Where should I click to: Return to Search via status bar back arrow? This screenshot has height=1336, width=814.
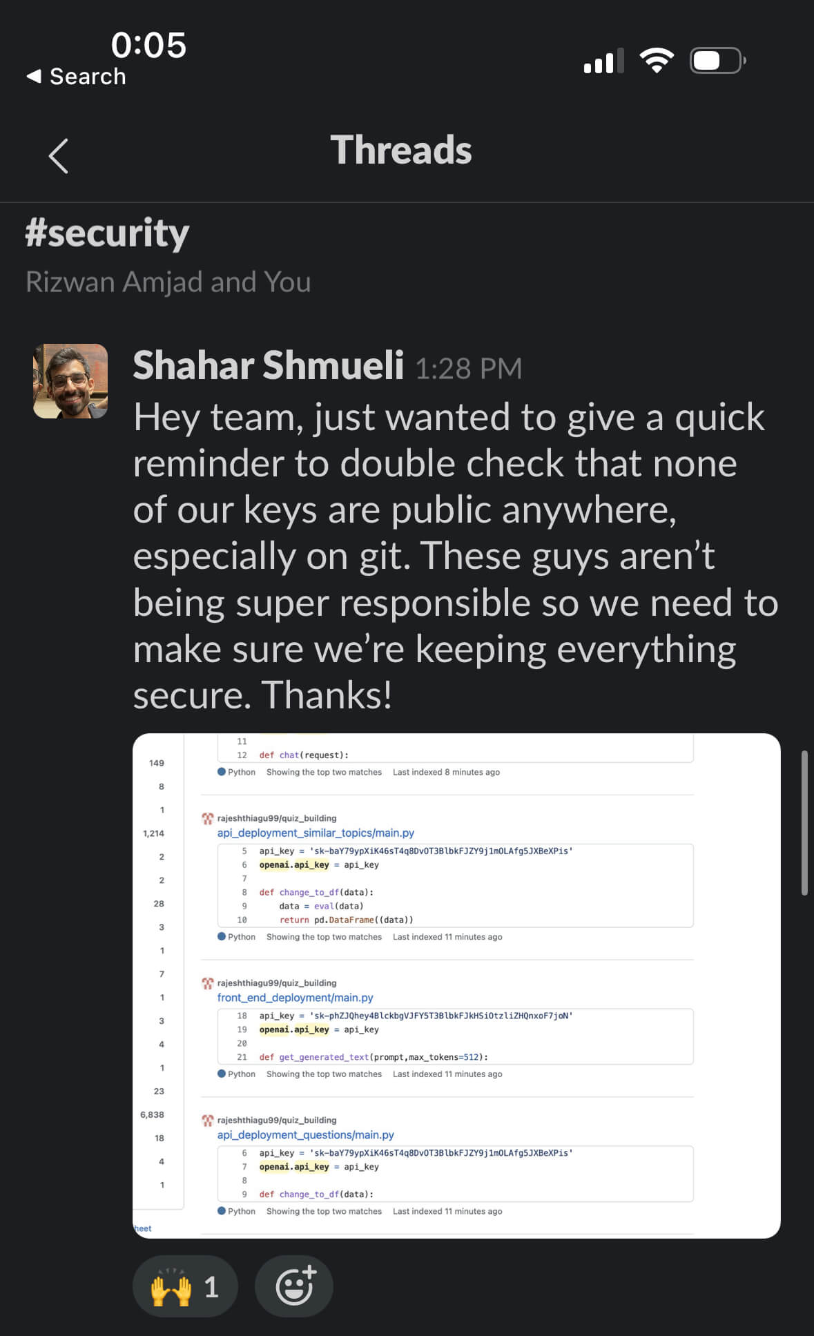pyautogui.click(x=76, y=77)
